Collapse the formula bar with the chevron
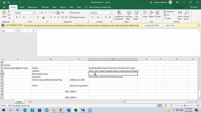Image resolution: width=201 pixels, height=113 pixels. 199,31
